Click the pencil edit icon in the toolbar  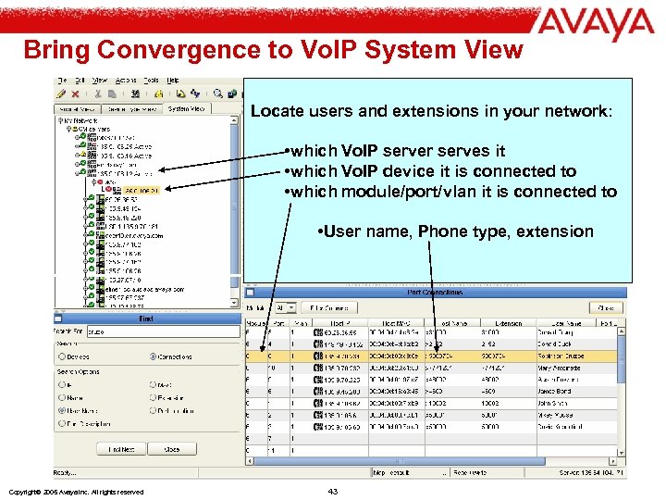click(x=61, y=94)
